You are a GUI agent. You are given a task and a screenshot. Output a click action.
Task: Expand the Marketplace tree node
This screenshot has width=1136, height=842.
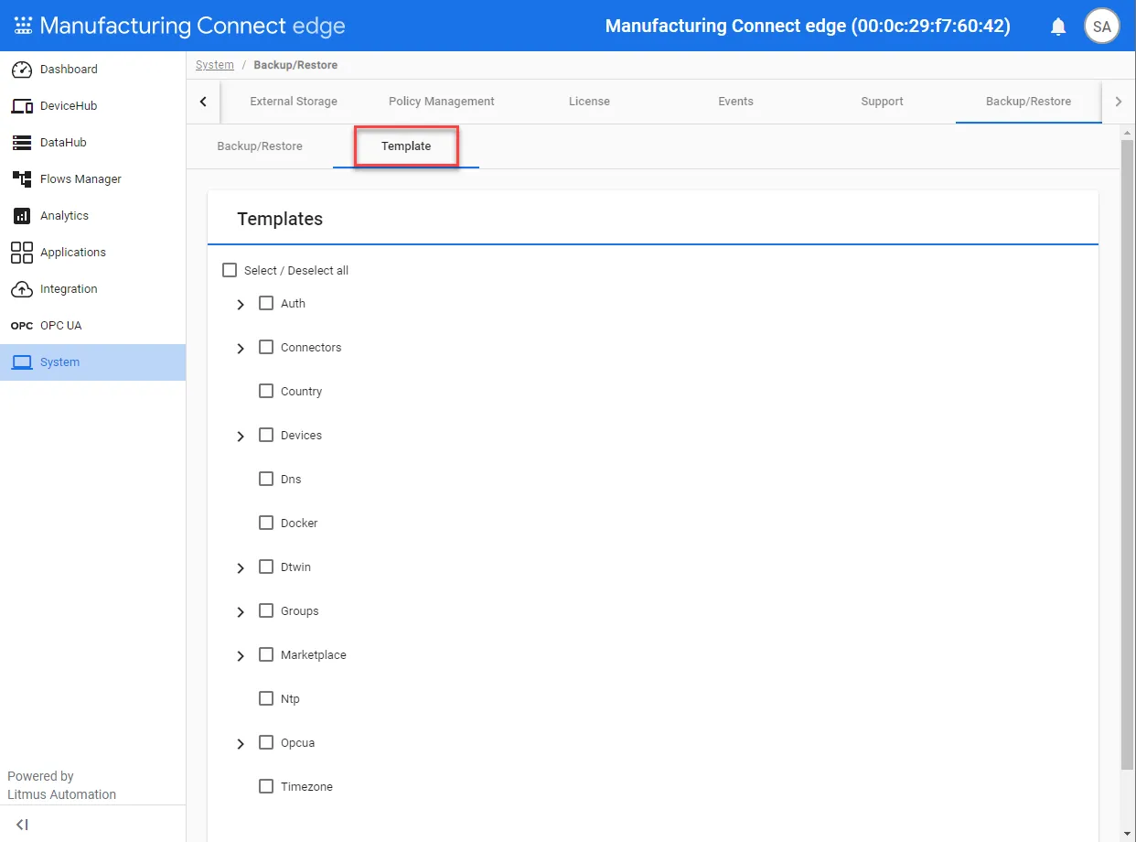pyautogui.click(x=241, y=656)
